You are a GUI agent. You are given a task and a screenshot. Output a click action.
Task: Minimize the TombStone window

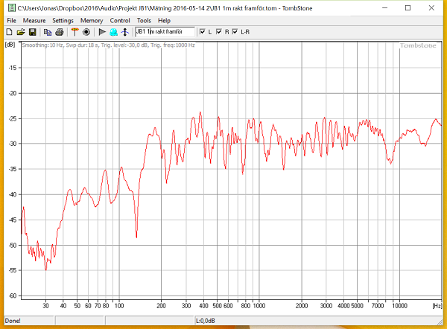coord(385,8)
